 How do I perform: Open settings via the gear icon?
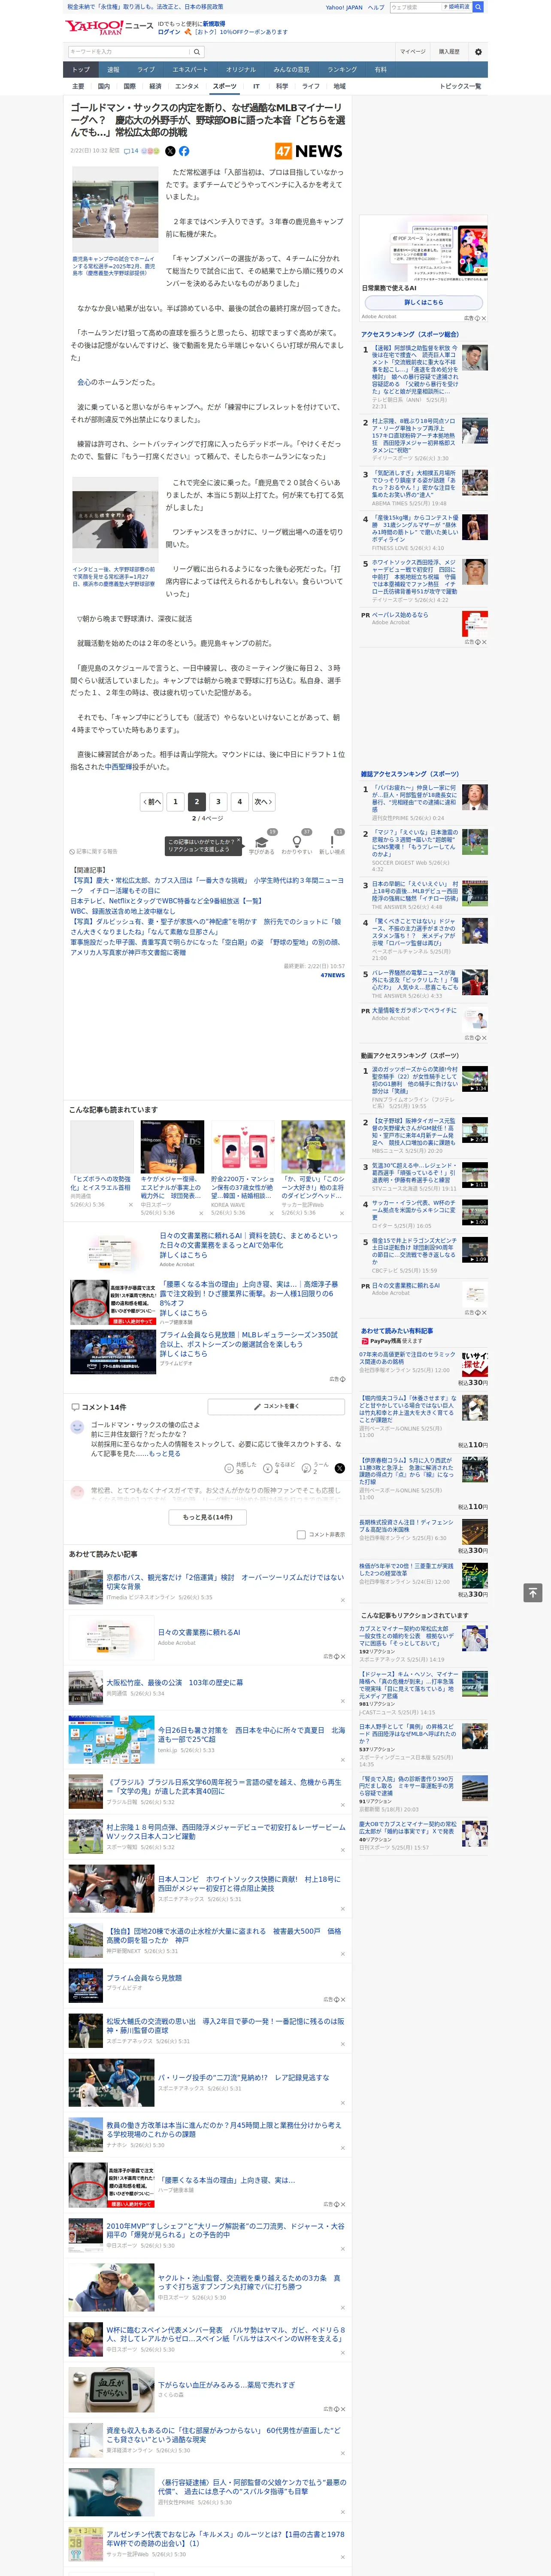(x=478, y=51)
